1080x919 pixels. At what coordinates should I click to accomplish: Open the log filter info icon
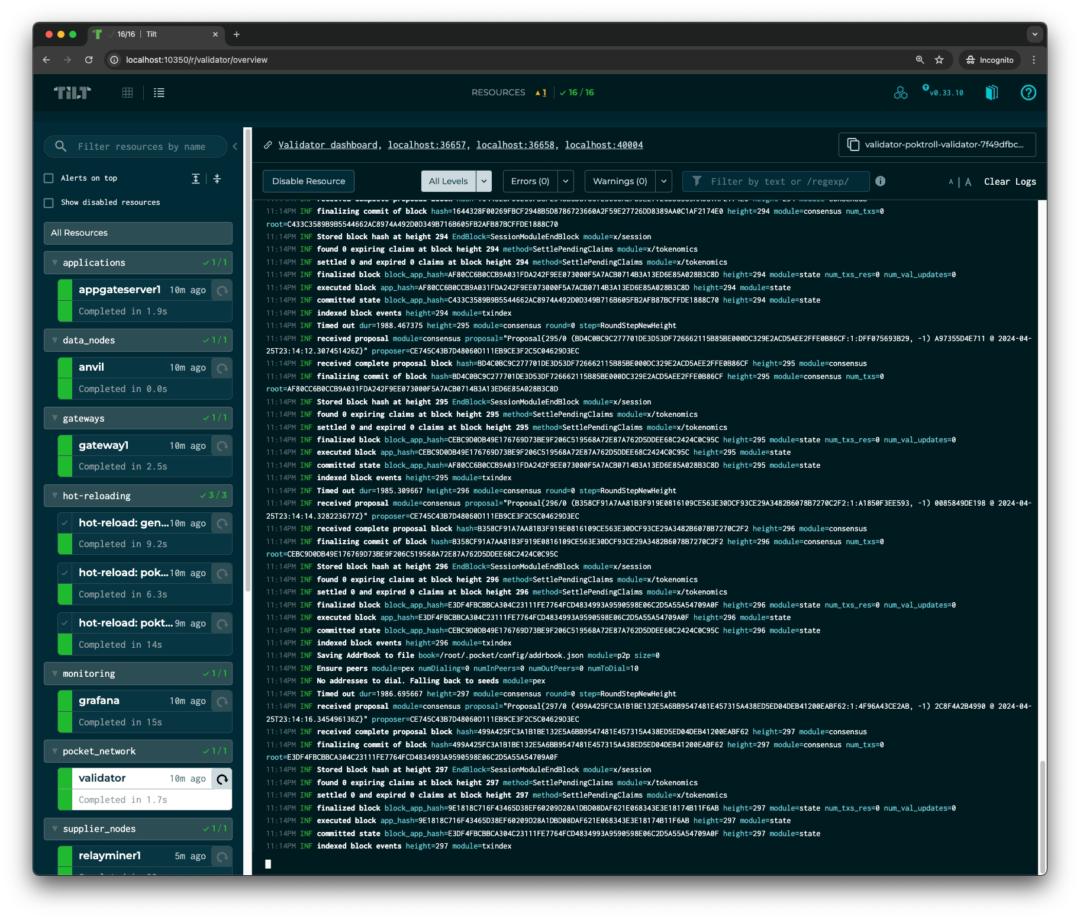pyautogui.click(x=880, y=181)
